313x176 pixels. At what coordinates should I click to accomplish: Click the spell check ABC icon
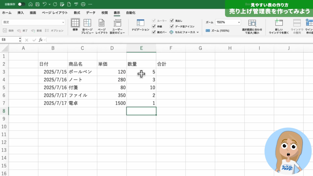[x=76, y=4]
